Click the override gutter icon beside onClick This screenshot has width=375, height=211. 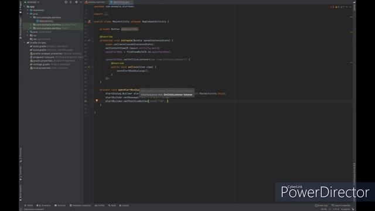[89, 67]
